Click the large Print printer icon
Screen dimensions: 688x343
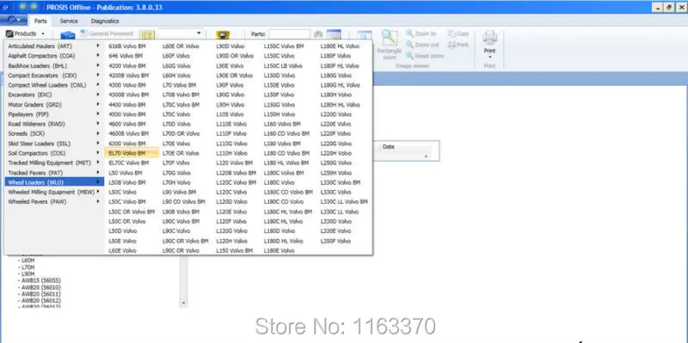(489, 38)
